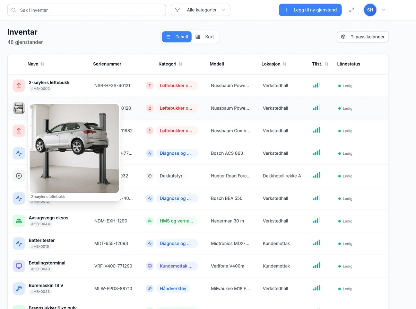416x309 pixels.
Task: Click the Modell column header
Action: click(x=217, y=64)
